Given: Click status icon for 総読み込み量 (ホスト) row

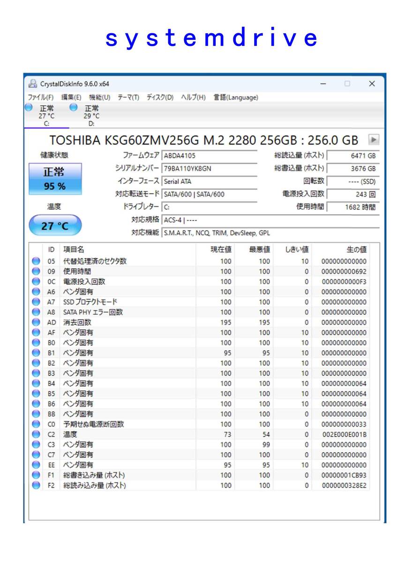Looking at the screenshot, I should [x=36, y=486].
